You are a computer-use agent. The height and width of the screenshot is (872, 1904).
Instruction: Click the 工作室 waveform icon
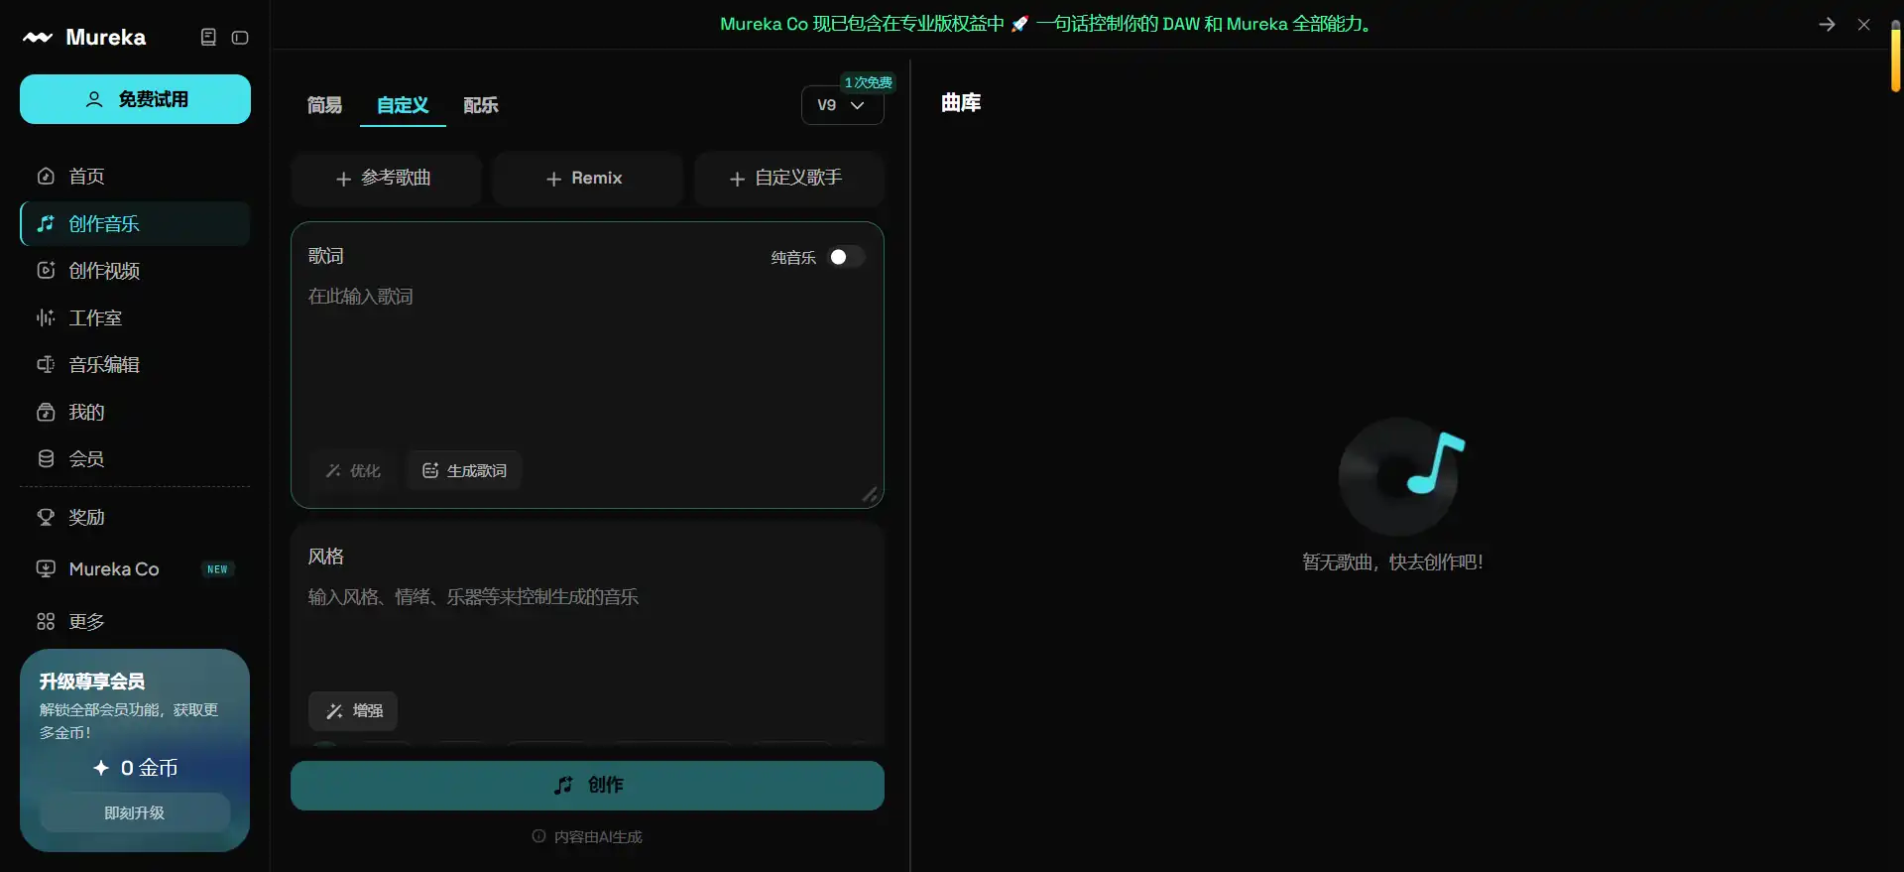pos(46,318)
